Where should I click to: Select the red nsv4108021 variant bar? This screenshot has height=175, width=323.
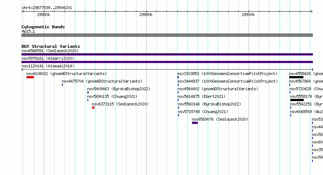pos(30,77)
